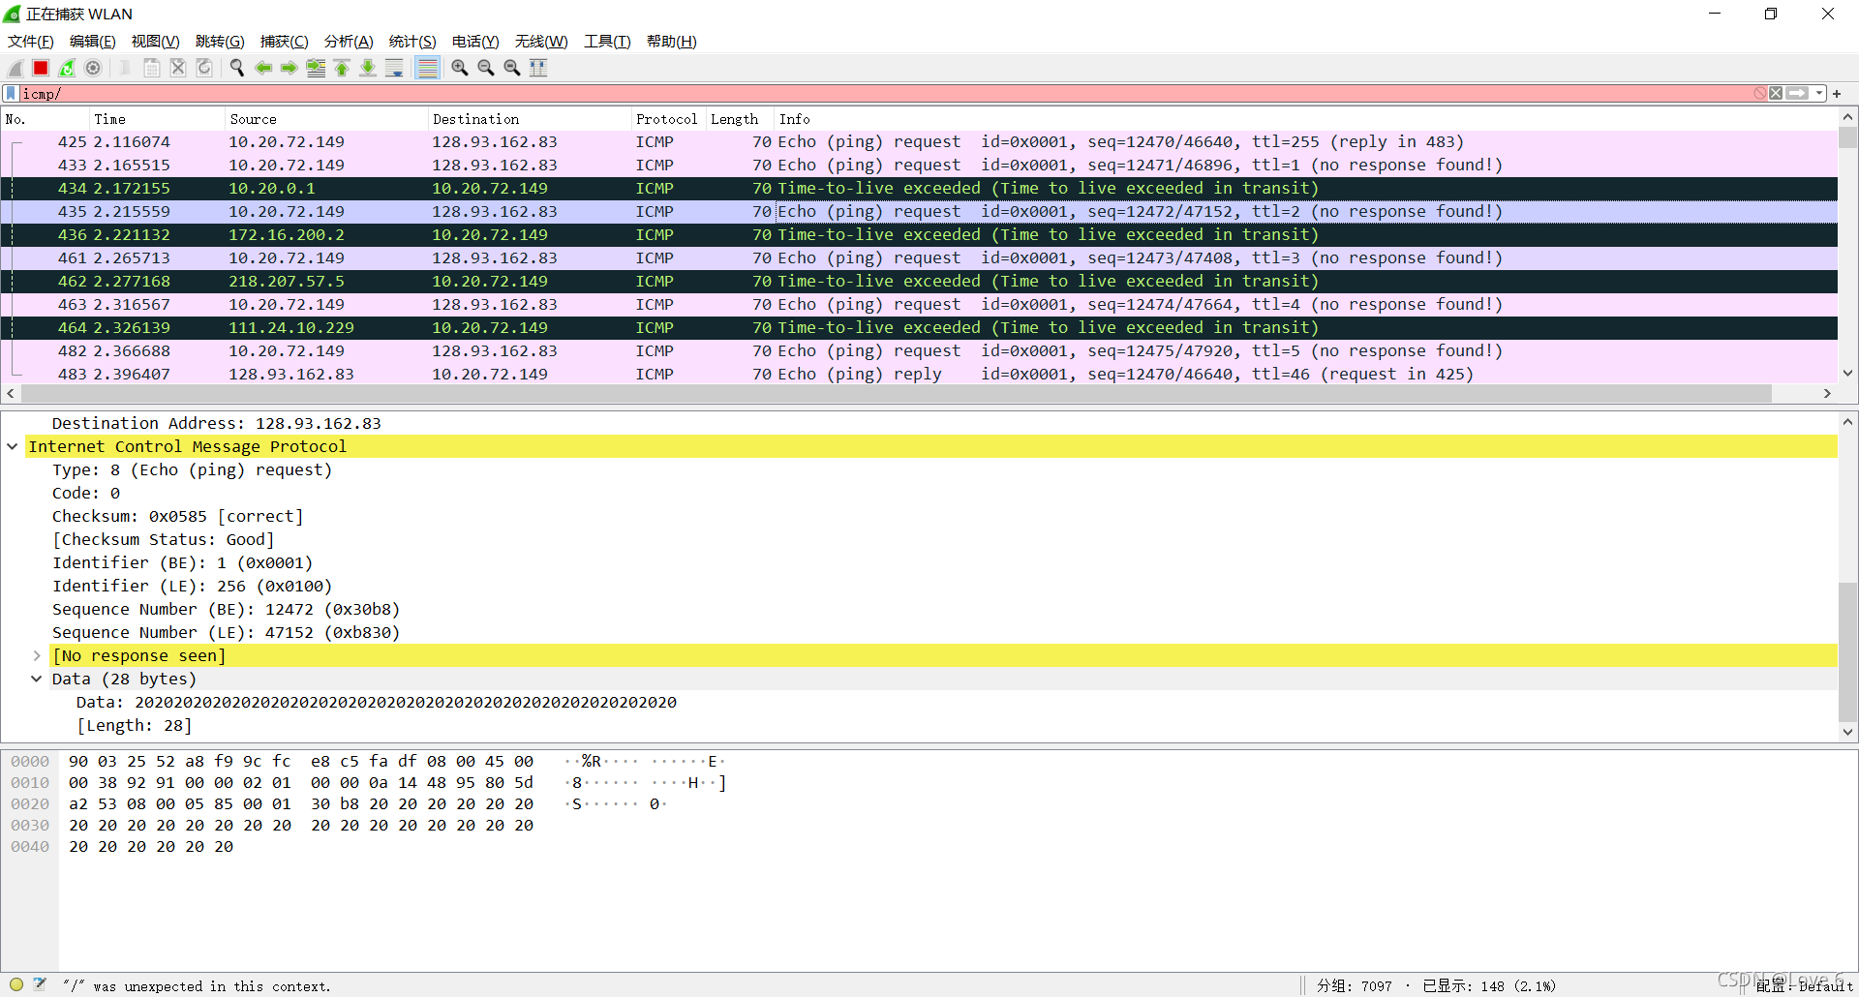Click the open capture file icon
The image size is (1859, 997).
(126, 68)
